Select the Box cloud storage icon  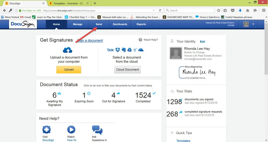[111, 50]
